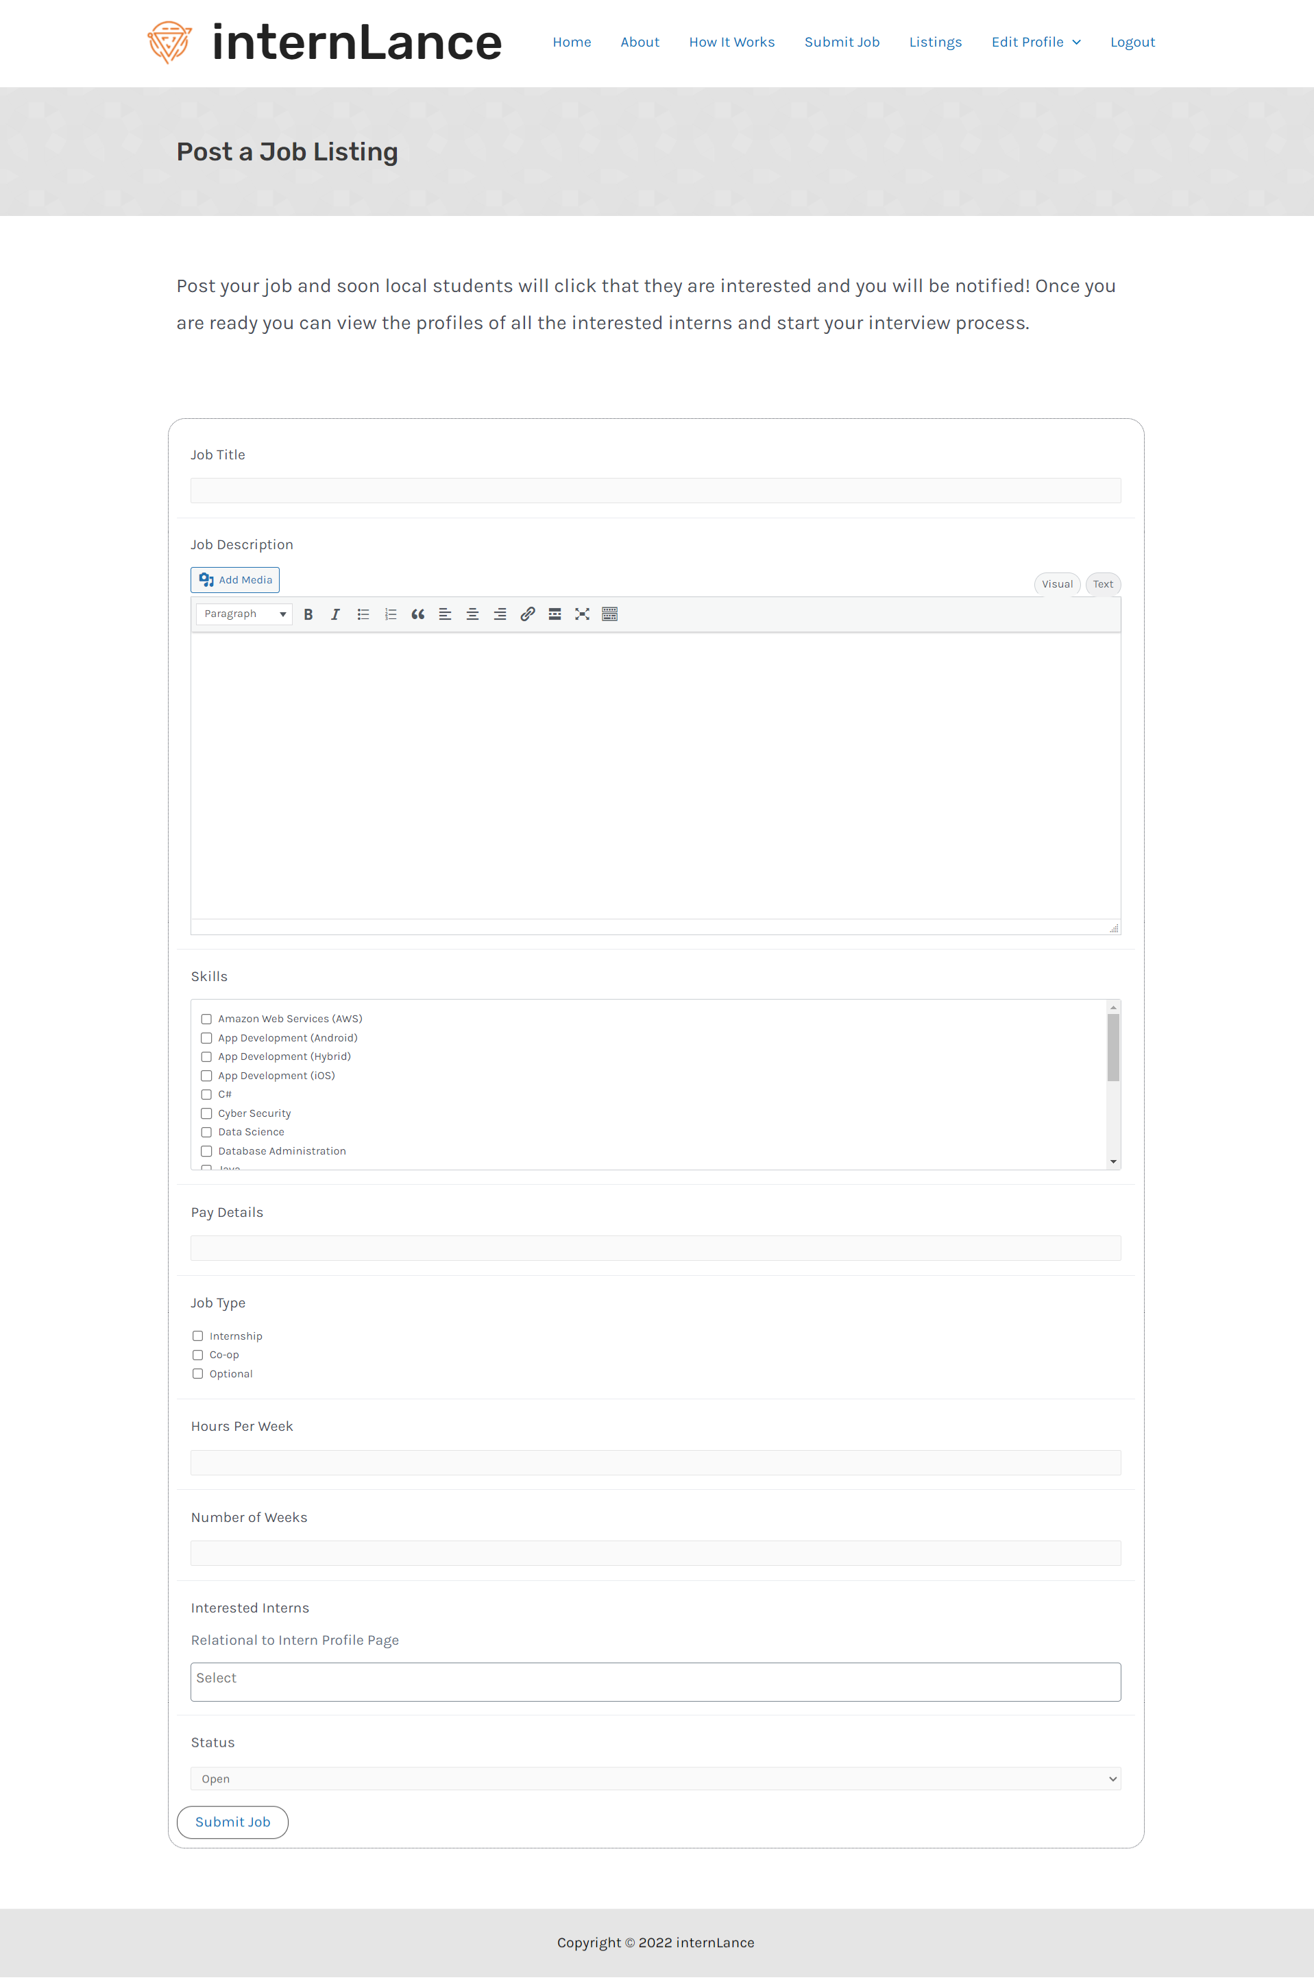Click the skills list scrollbar thumb
This screenshot has width=1314, height=1980.
point(1114,1048)
